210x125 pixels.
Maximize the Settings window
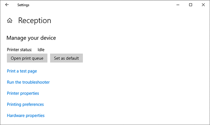point(191,5)
